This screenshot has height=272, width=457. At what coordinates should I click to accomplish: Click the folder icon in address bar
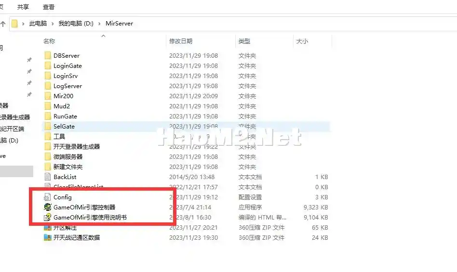pos(14,24)
